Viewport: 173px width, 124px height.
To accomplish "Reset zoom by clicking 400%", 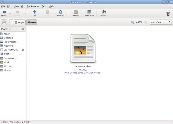I will coord(139,22).
